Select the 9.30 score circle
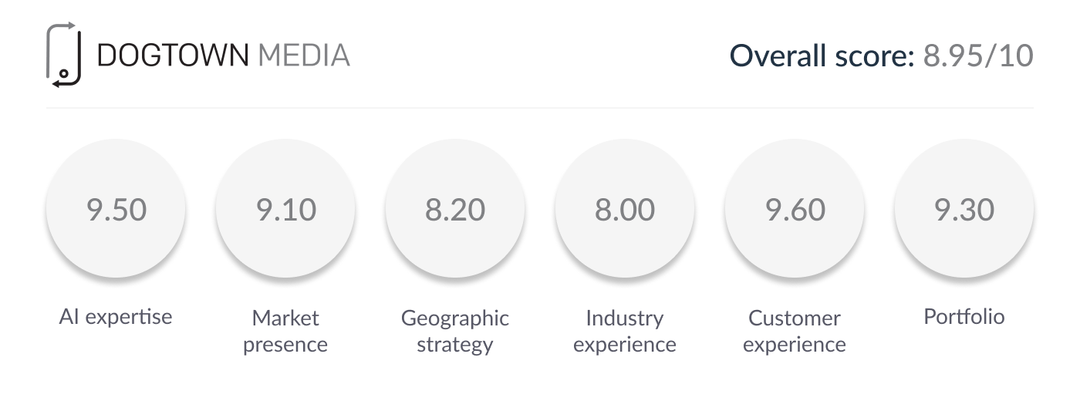 coord(964,210)
